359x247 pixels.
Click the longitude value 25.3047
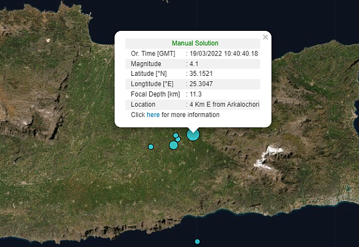(x=201, y=84)
